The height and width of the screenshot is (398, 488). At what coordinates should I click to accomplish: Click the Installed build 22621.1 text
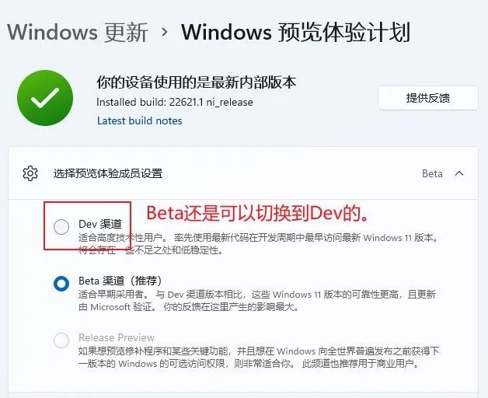(x=175, y=102)
